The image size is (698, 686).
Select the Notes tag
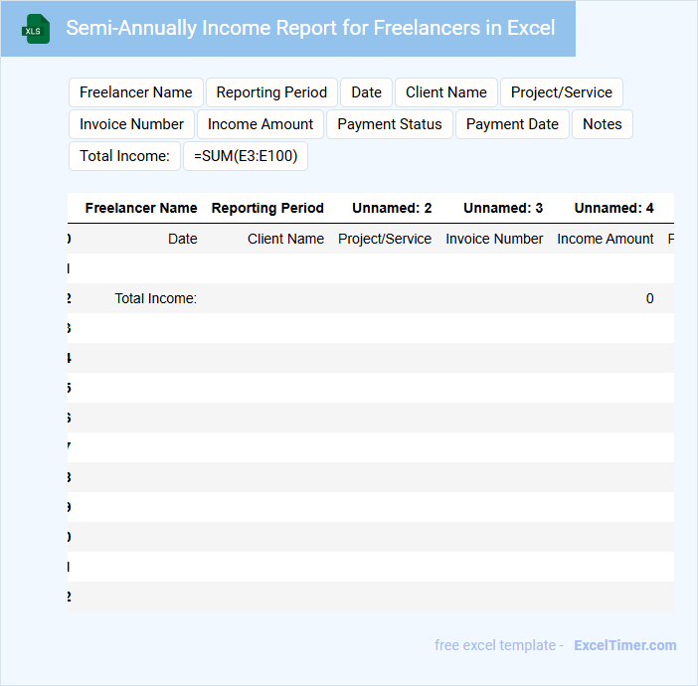pos(603,124)
